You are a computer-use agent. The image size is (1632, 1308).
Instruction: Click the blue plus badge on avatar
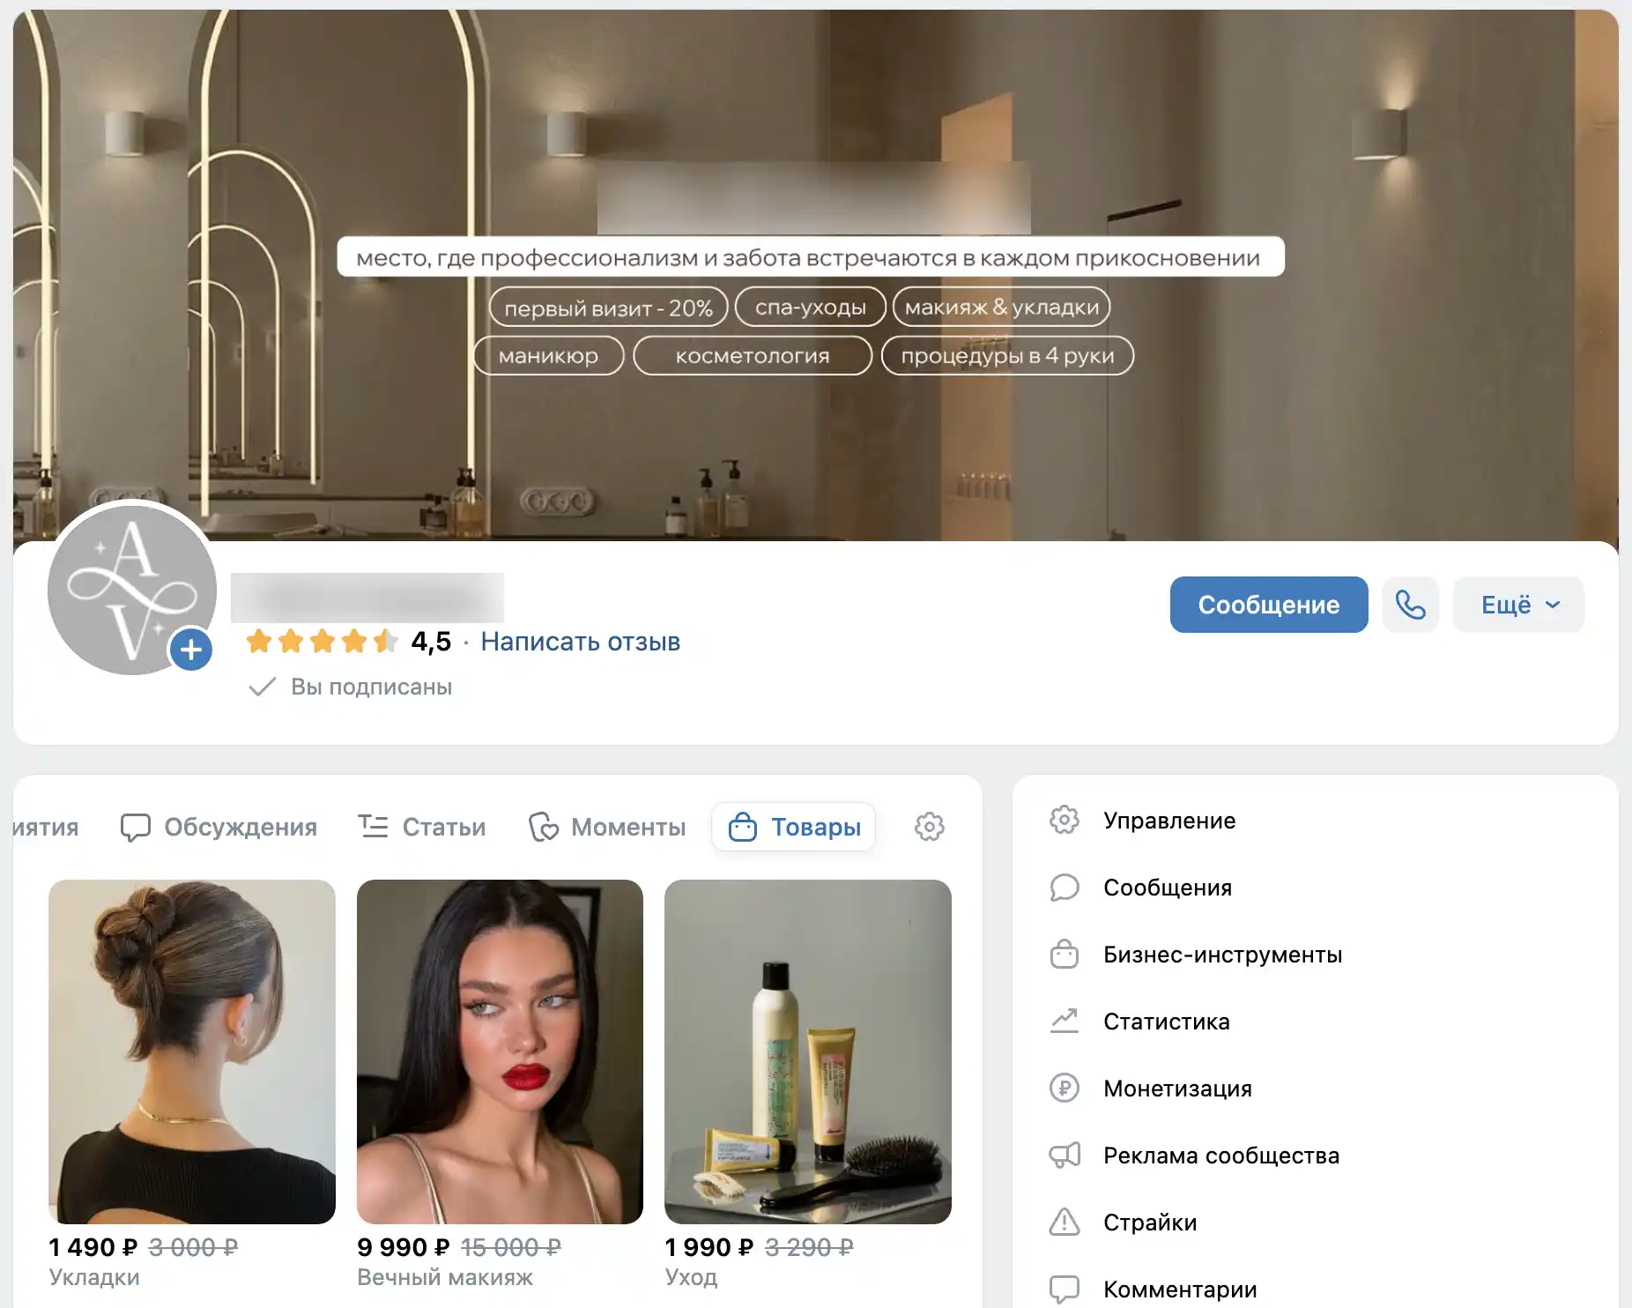[191, 650]
